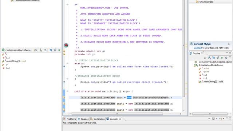Select InitializationBlocksDemo class header in left panel
This screenshot has height=131, width=233.
[x=16, y=50]
